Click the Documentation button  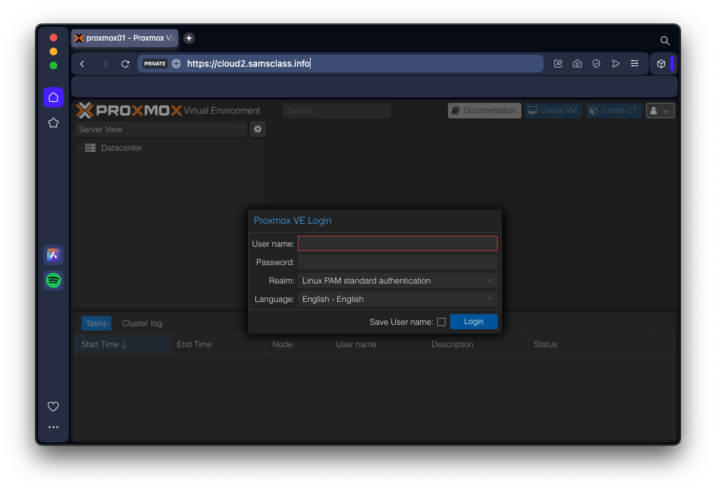click(484, 111)
